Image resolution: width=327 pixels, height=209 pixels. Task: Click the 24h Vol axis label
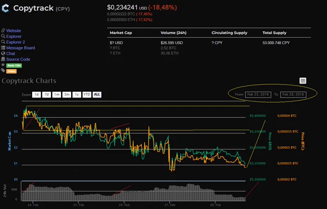(5, 191)
